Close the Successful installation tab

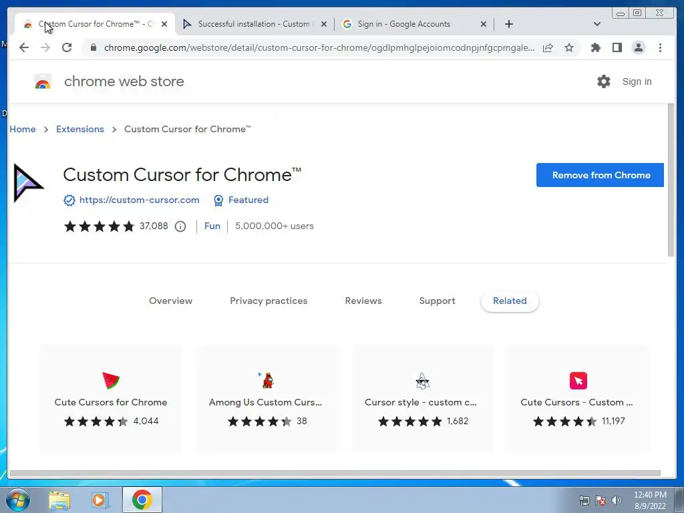(x=324, y=25)
